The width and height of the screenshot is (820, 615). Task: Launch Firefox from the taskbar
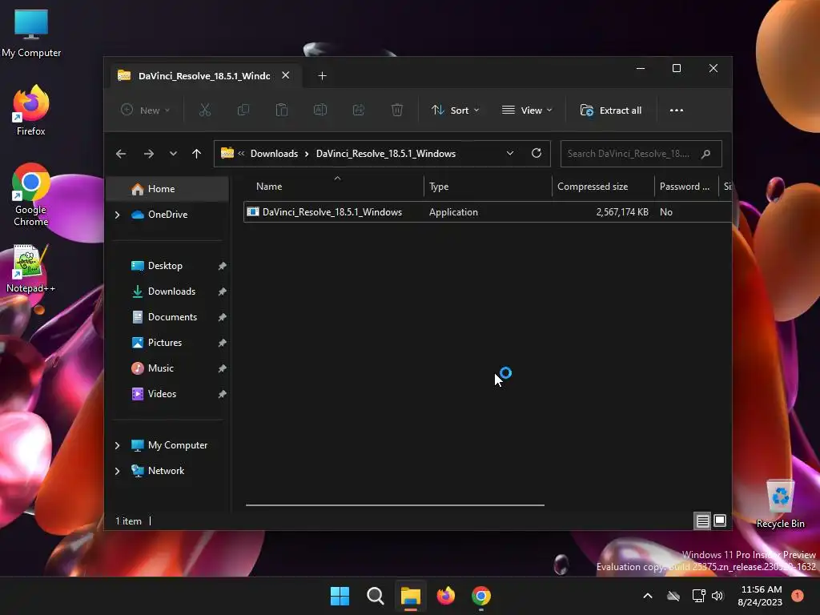(445, 596)
